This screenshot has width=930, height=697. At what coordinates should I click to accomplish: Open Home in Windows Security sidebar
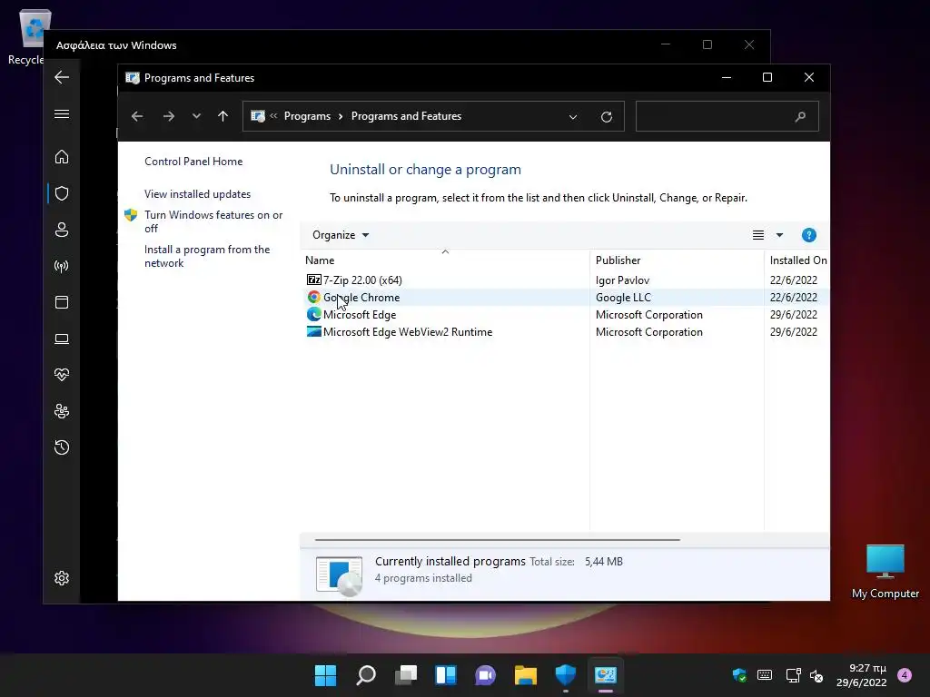(x=62, y=157)
